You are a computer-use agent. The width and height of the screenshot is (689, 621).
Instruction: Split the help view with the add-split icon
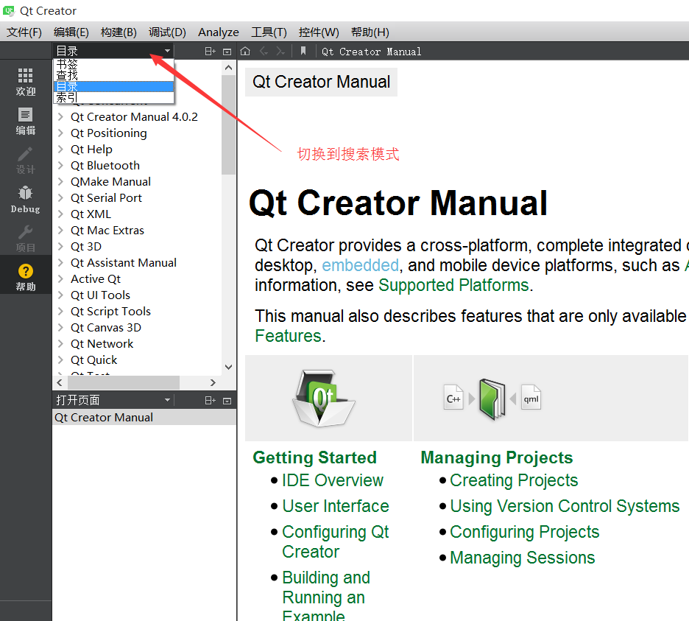[210, 51]
